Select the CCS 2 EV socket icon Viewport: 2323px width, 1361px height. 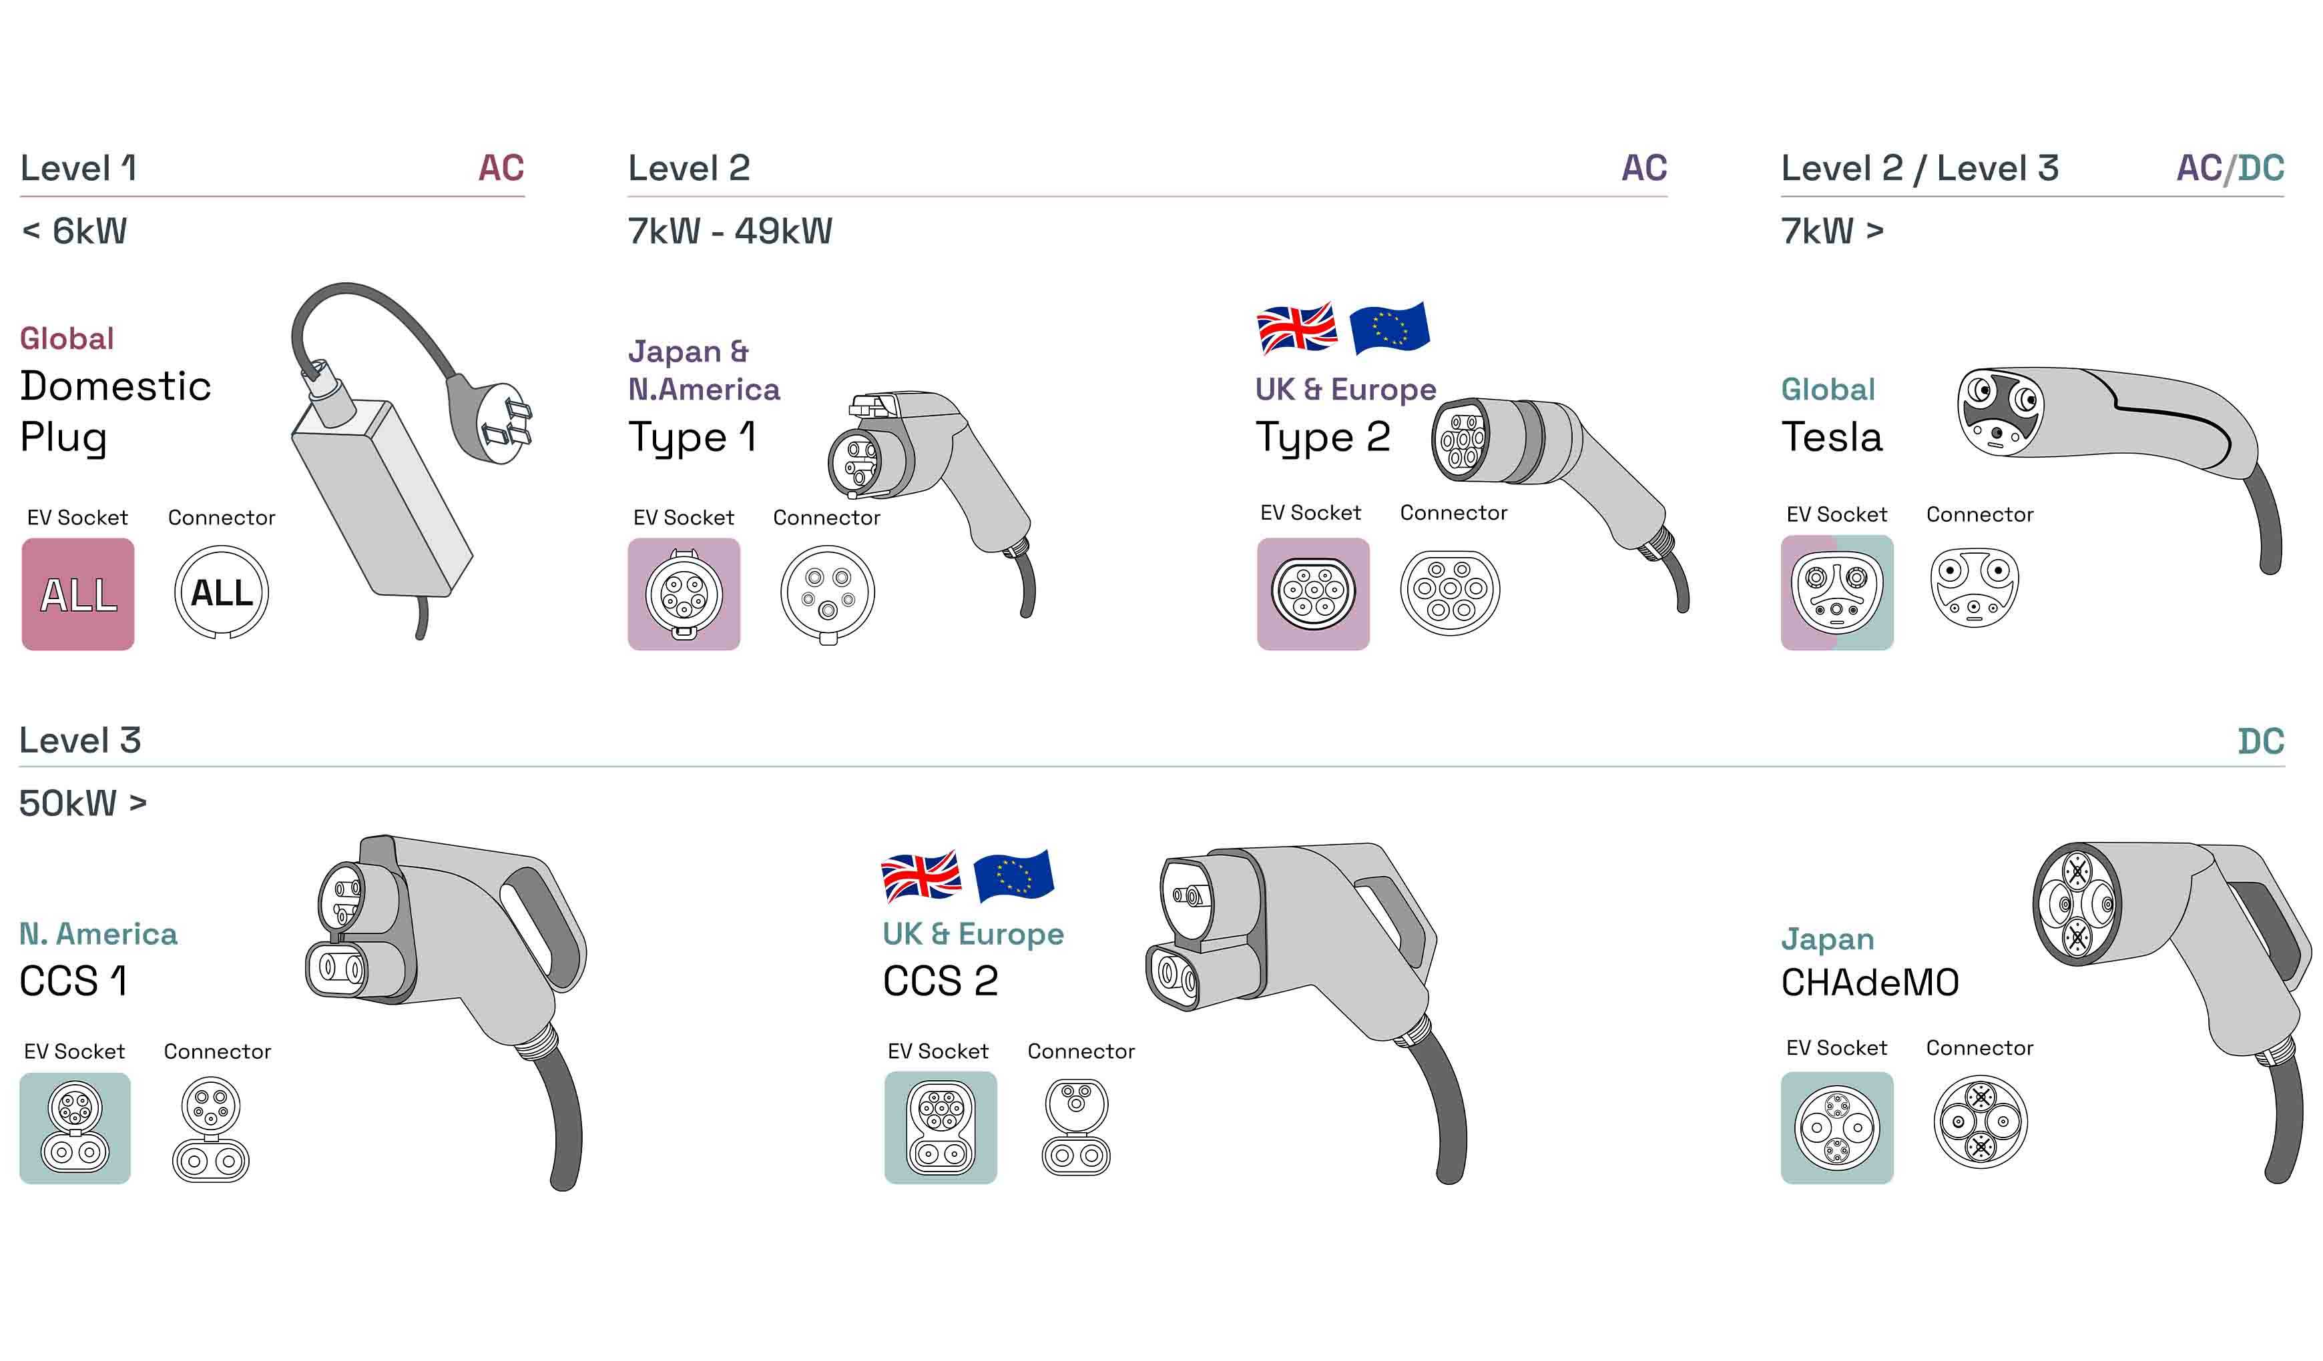pos(941,1128)
